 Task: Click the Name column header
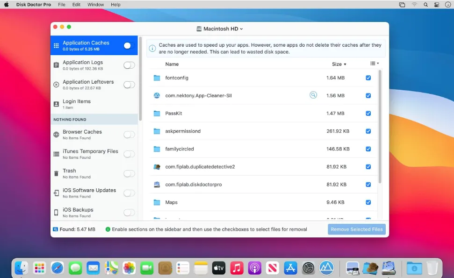point(172,64)
